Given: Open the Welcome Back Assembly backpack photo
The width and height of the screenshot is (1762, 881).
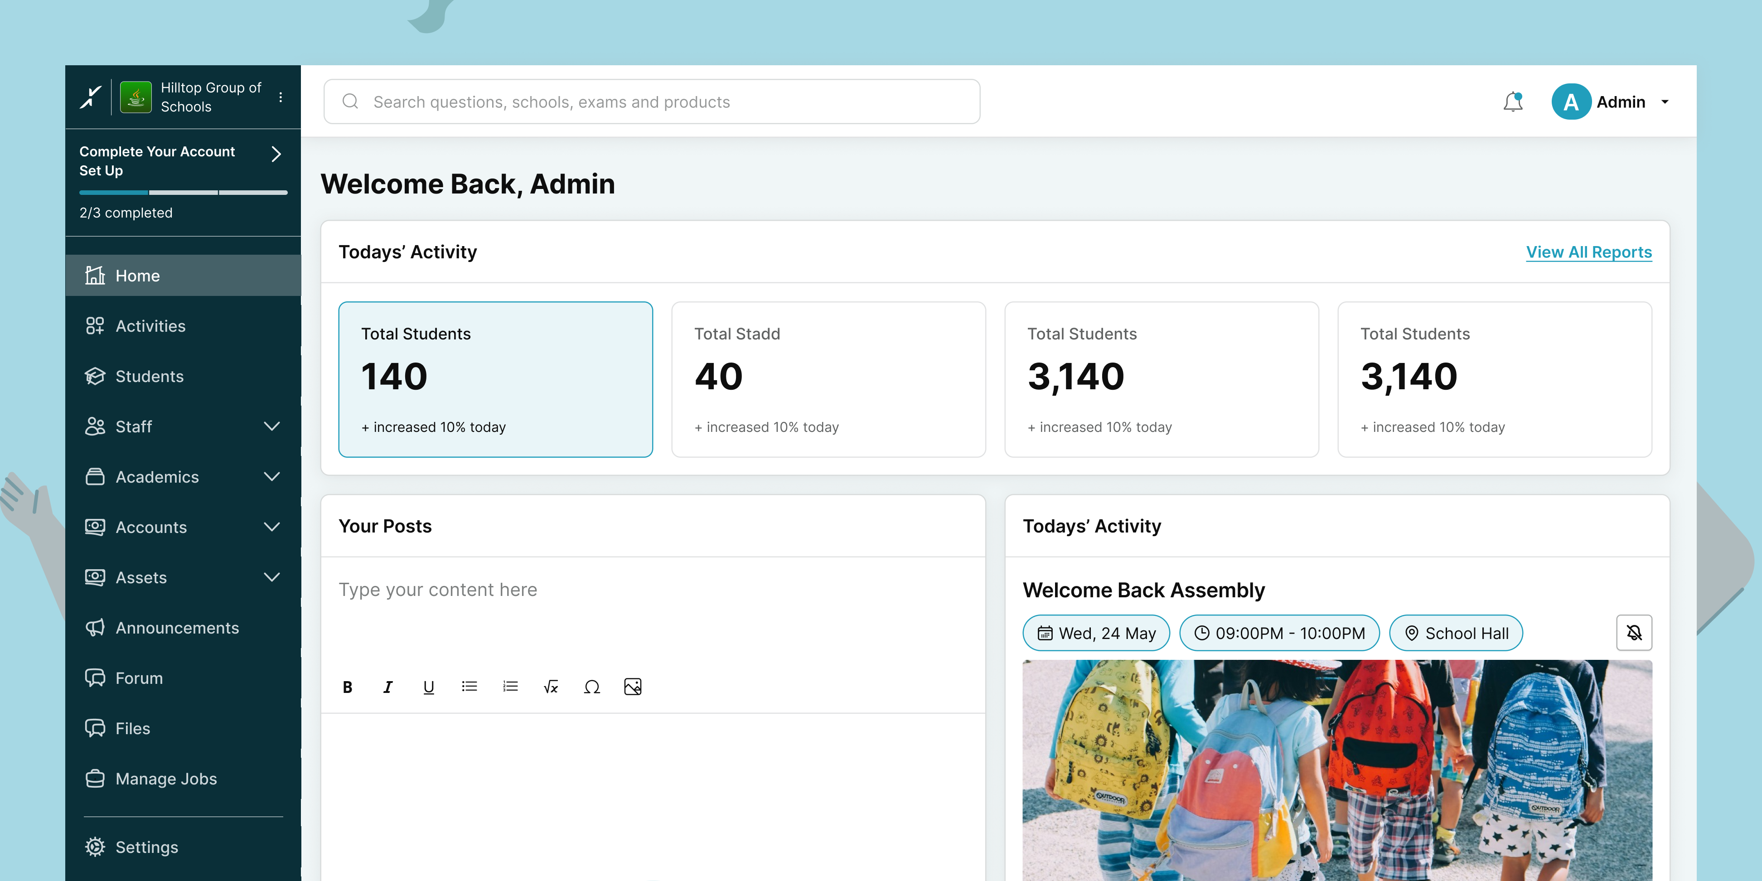Looking at the screenshot, I should (1337, 770).
